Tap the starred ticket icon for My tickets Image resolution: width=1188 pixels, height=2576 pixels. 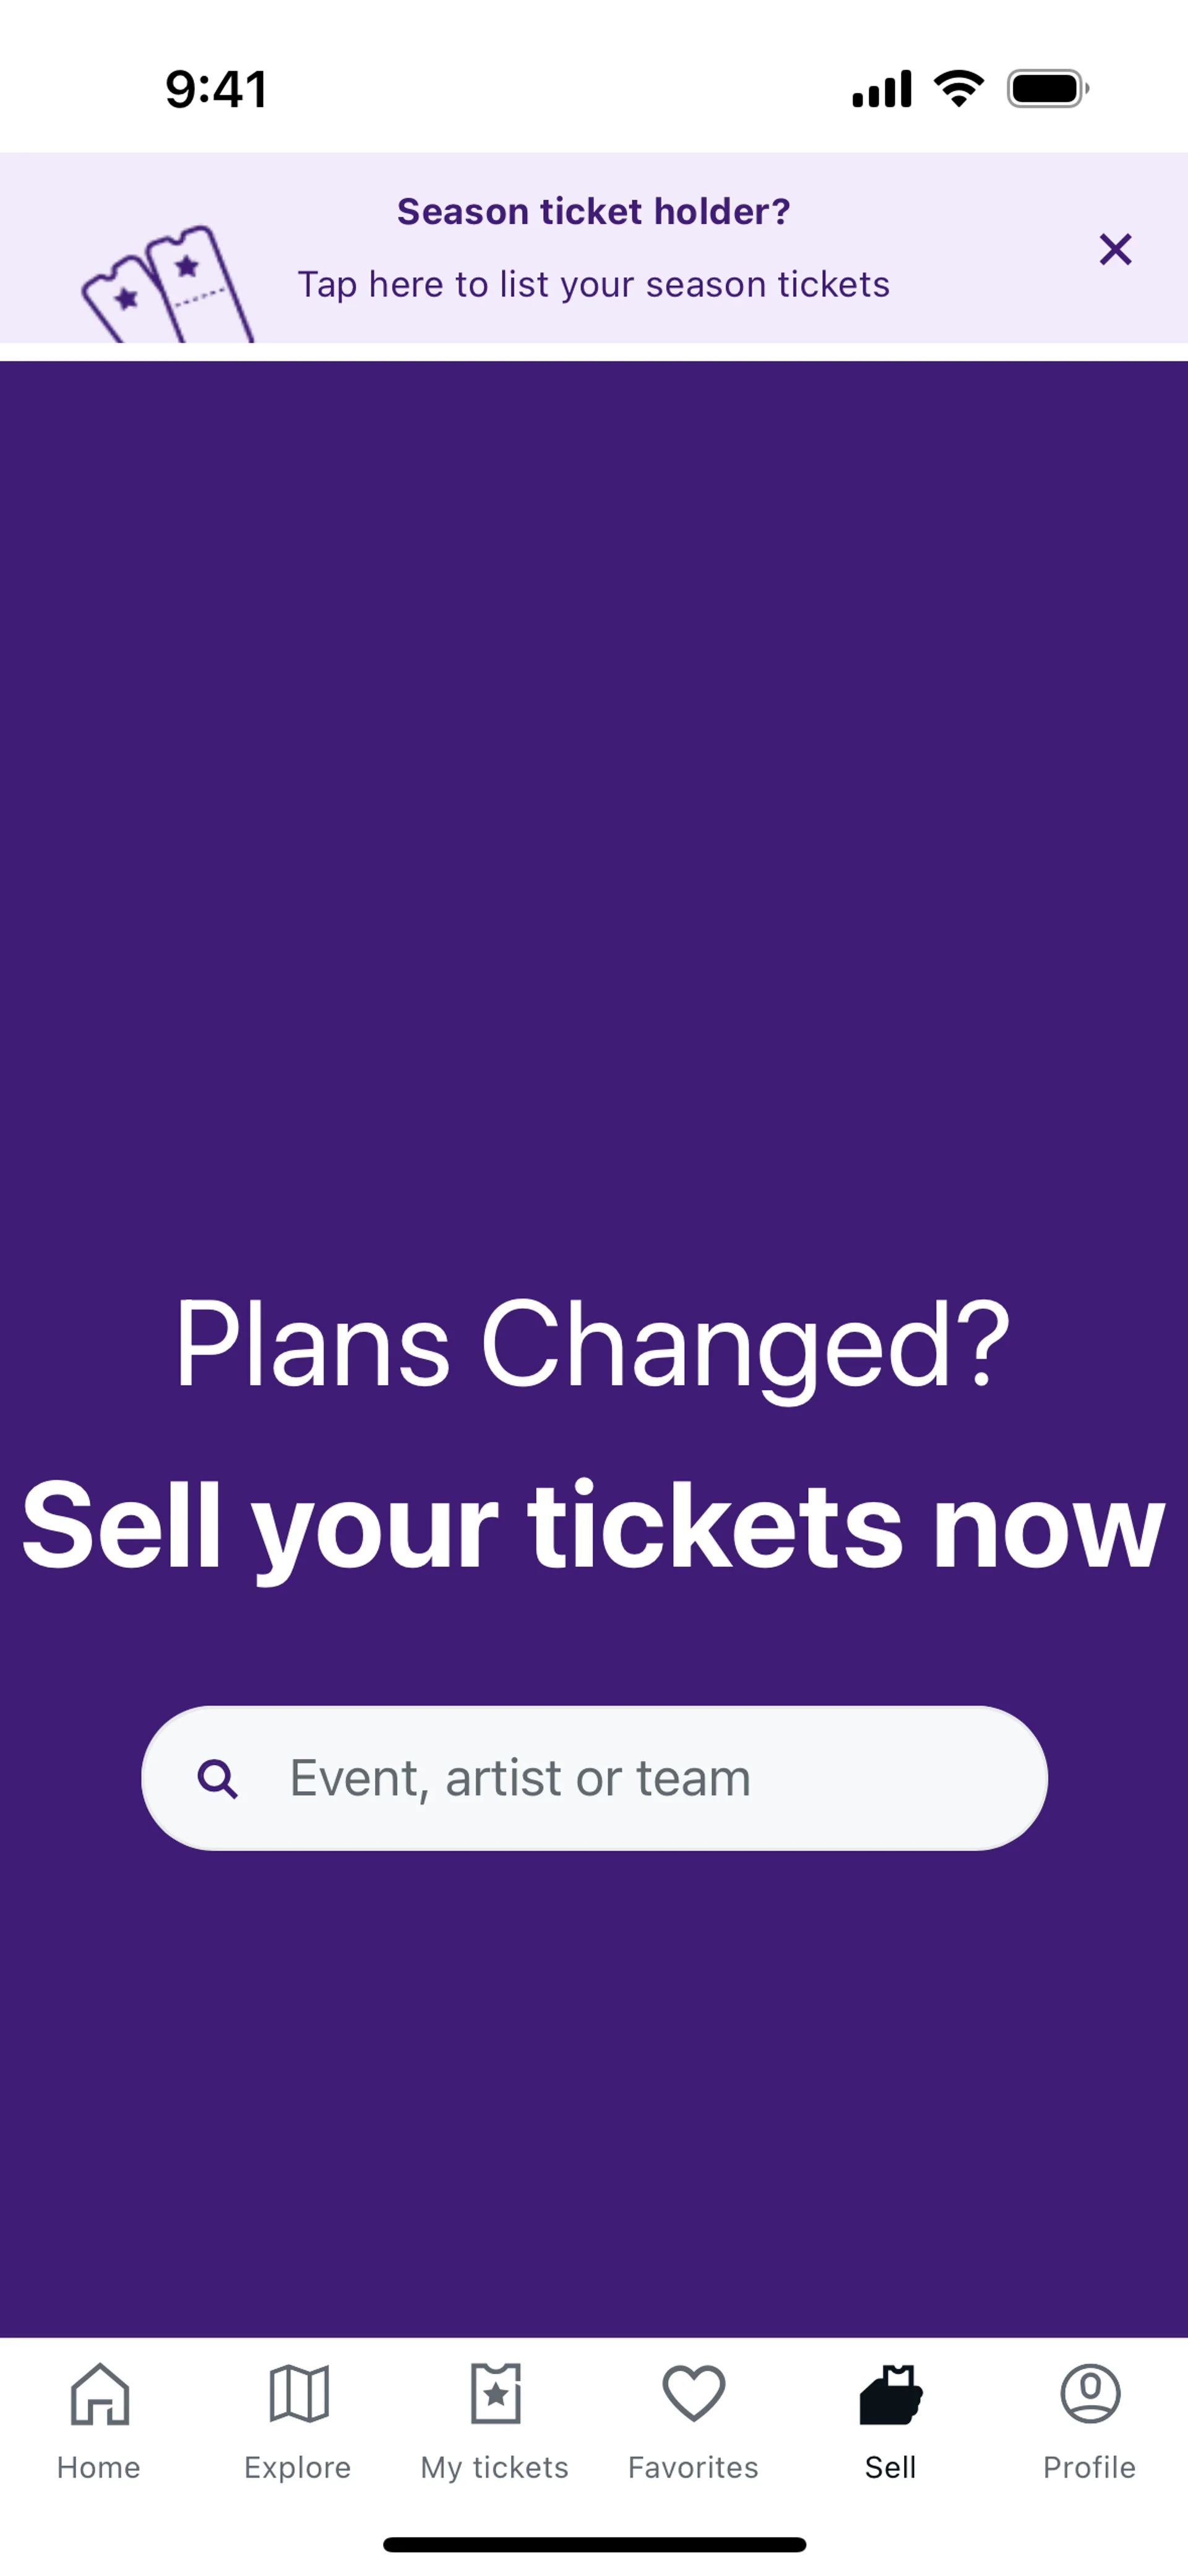[495, 2394]
